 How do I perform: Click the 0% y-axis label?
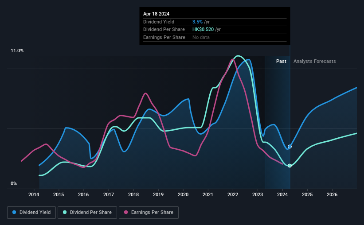tap(14, 183)
